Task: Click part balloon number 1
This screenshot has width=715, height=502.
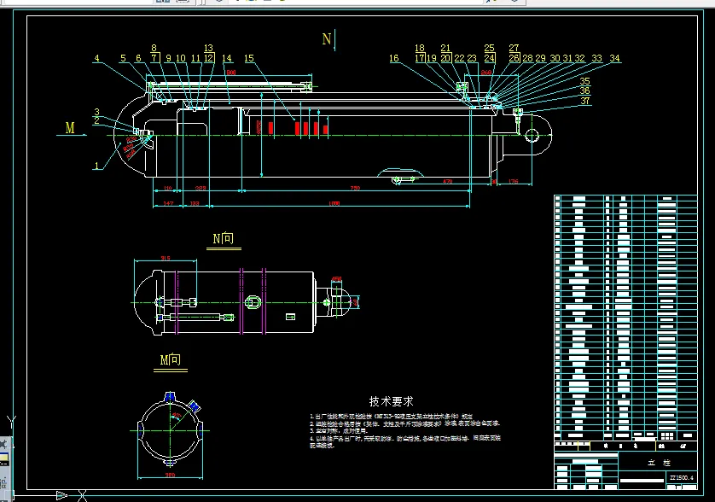Action: [x=96, y=166]
